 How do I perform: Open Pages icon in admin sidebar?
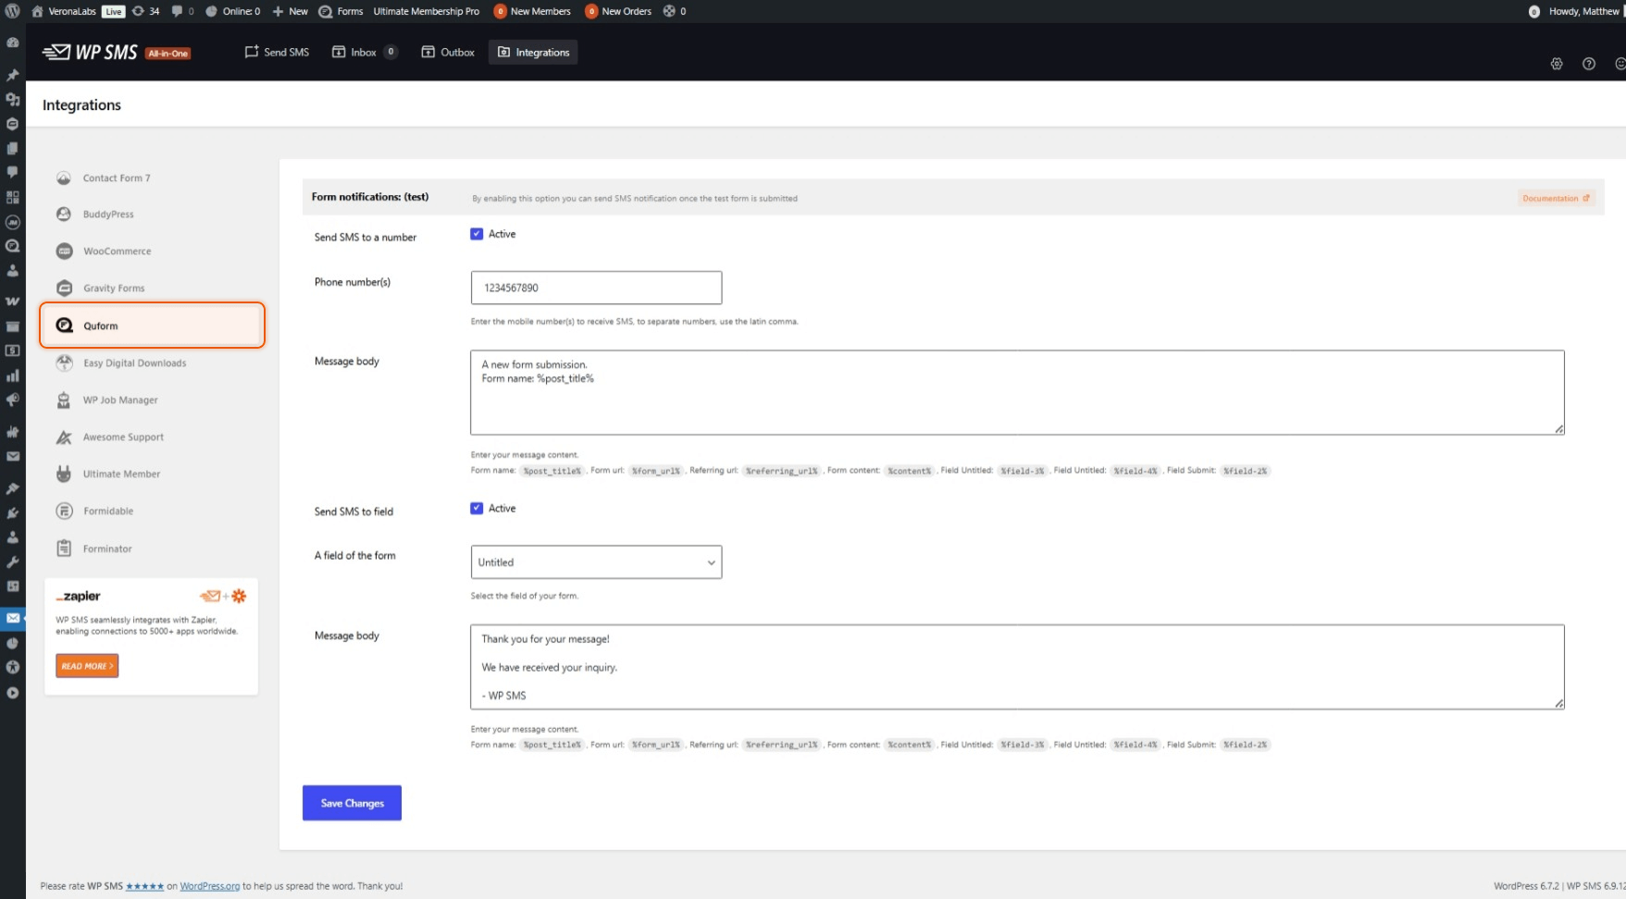click(13, 148)
